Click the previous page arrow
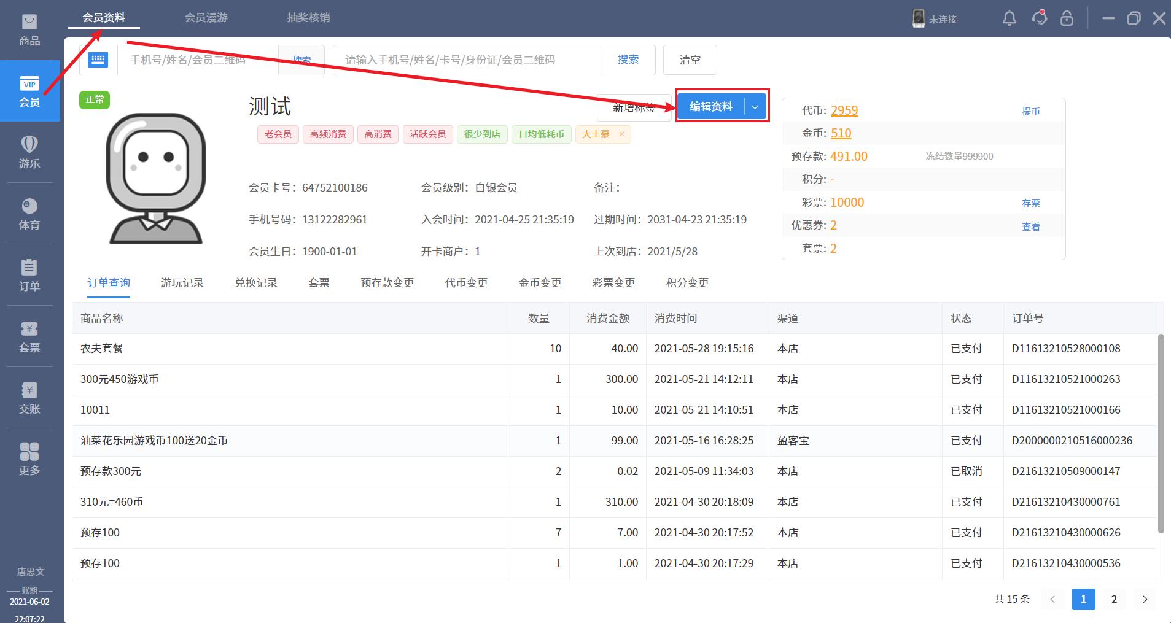 [1052, 599]
